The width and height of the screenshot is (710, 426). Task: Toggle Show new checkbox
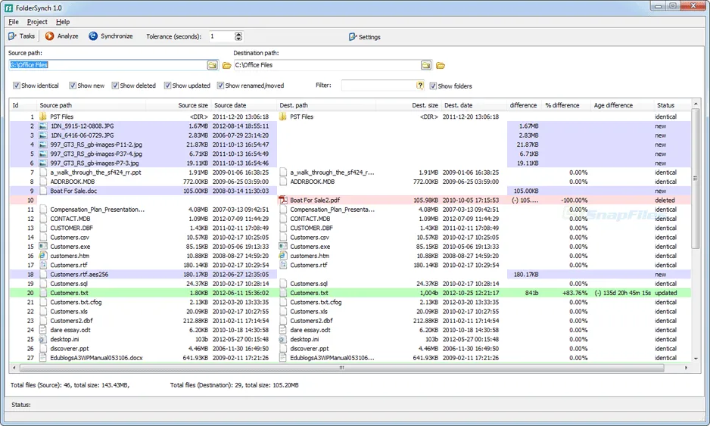[x=73, y=86]
